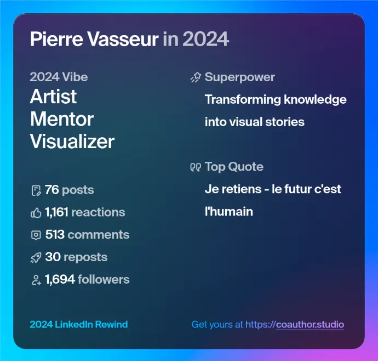Click the followers person-plus icon
The width and height of the screenshot is (378, 361).
tap(36, 280)
